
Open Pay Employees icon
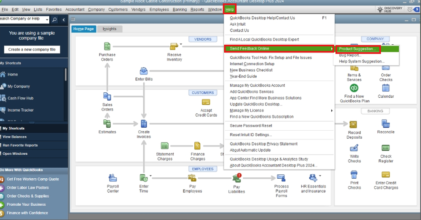pyautogui.click(x=192, y=178)
